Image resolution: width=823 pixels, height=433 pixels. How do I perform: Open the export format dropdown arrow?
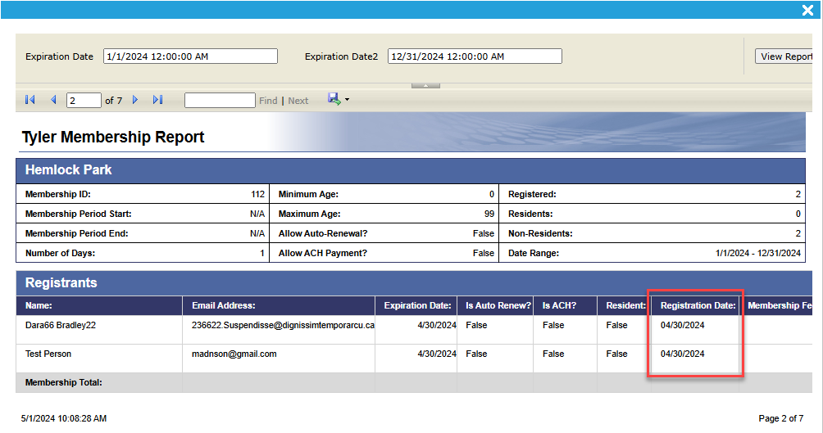coord(347,101)
